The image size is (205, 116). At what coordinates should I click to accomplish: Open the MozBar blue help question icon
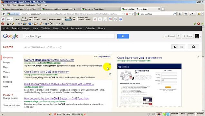(121, 19)
